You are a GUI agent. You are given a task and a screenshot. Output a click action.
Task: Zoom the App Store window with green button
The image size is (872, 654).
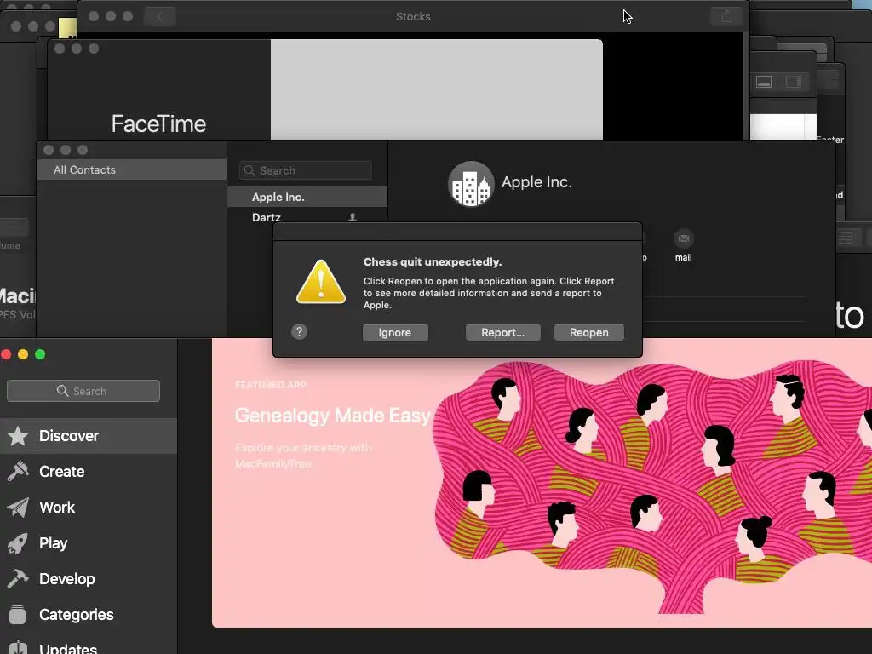click(x=40, y=355)
